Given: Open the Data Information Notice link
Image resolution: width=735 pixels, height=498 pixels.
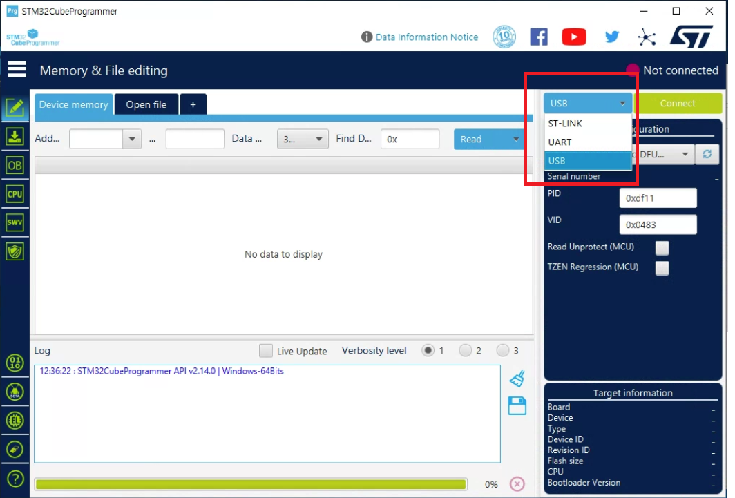Looking at the screenshot, I should tap(427, 37).
